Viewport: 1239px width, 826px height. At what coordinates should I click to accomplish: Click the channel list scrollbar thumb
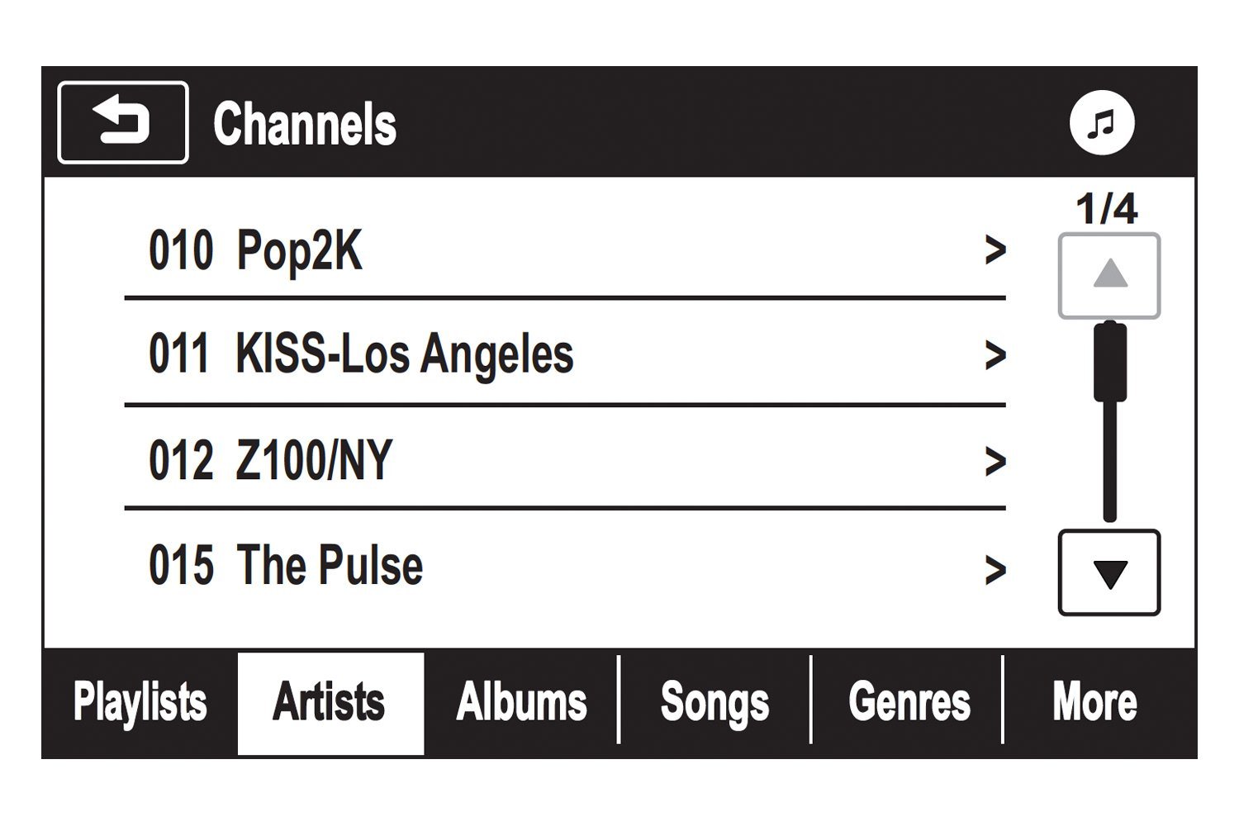1110,362
